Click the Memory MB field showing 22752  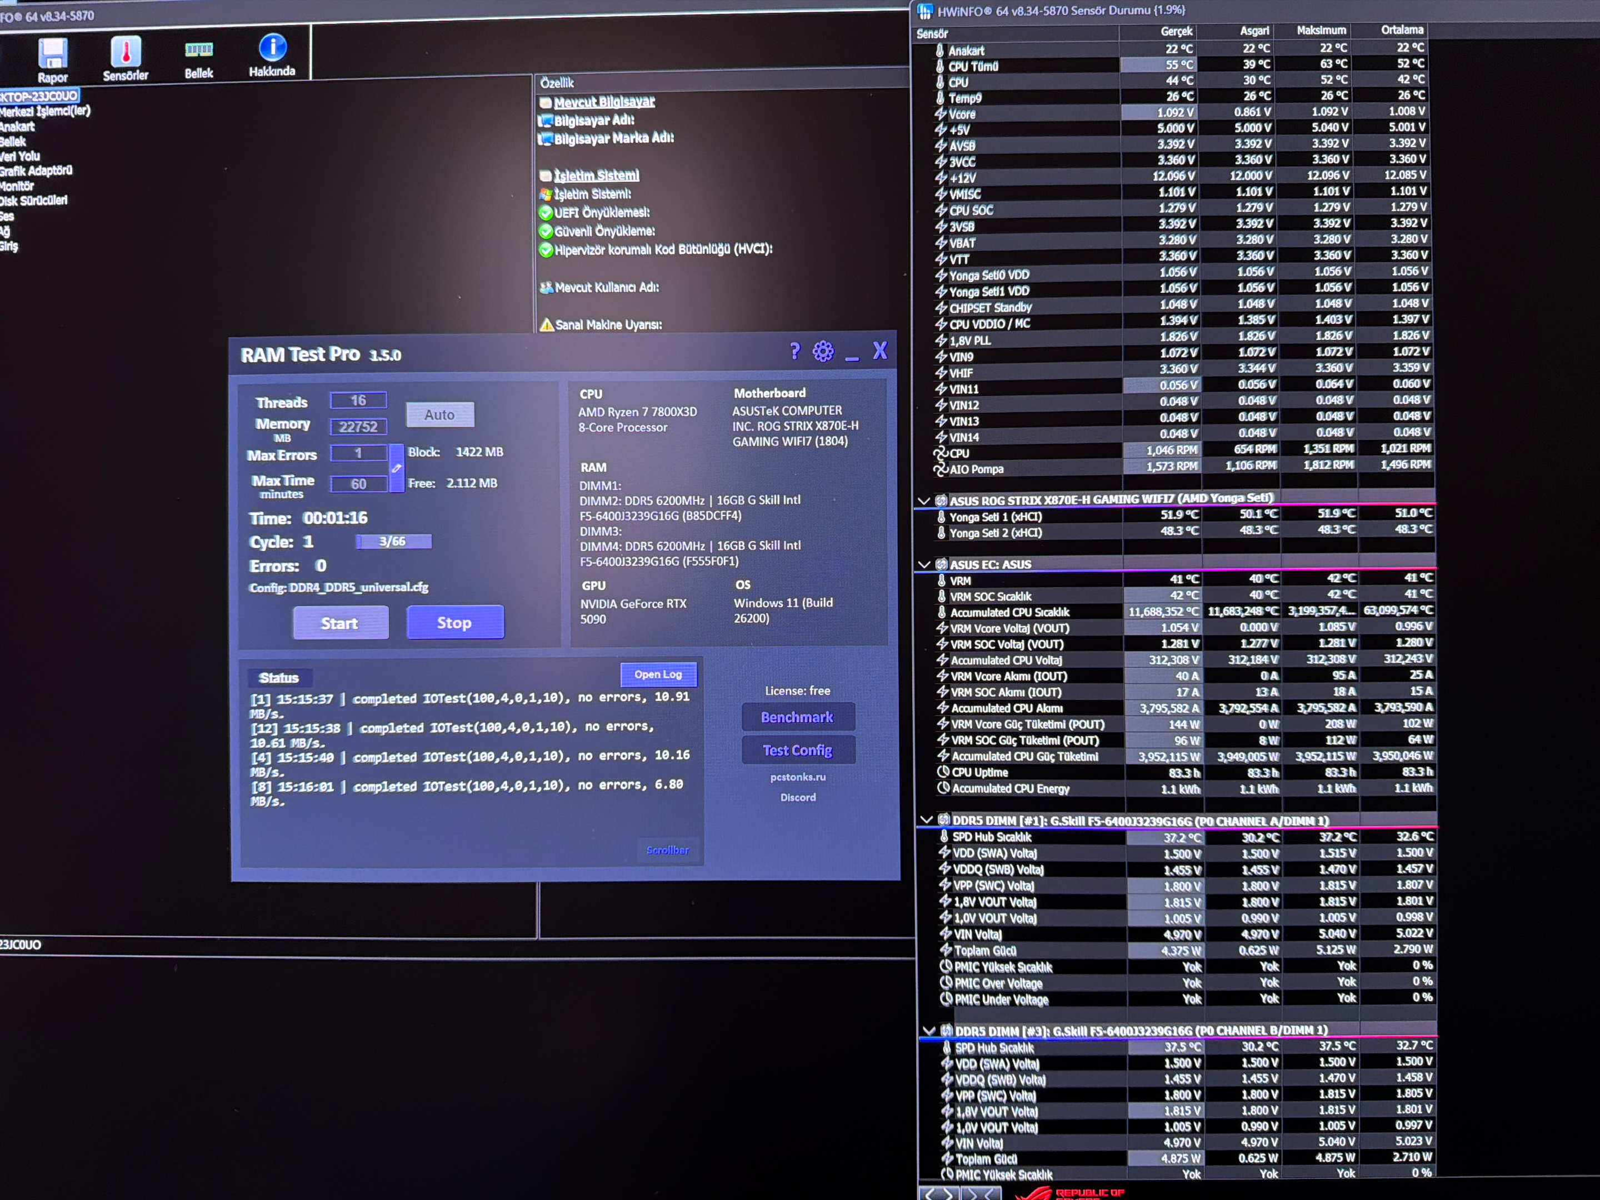pyautogui.click(x=359, y=427)
